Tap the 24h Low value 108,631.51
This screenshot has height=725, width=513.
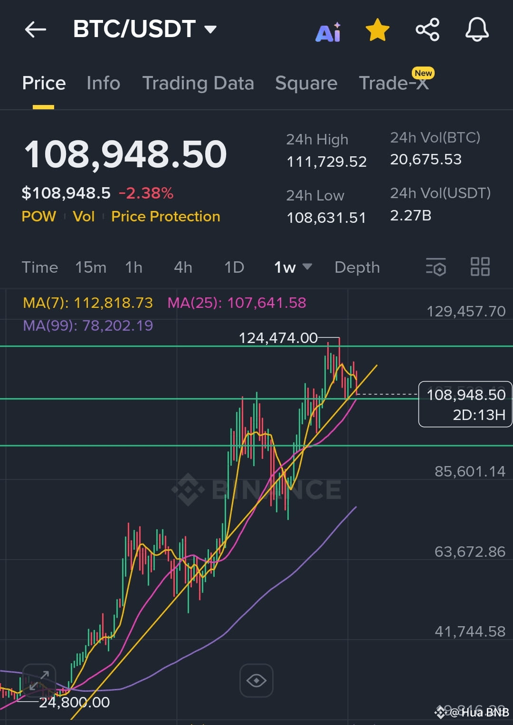326,218
